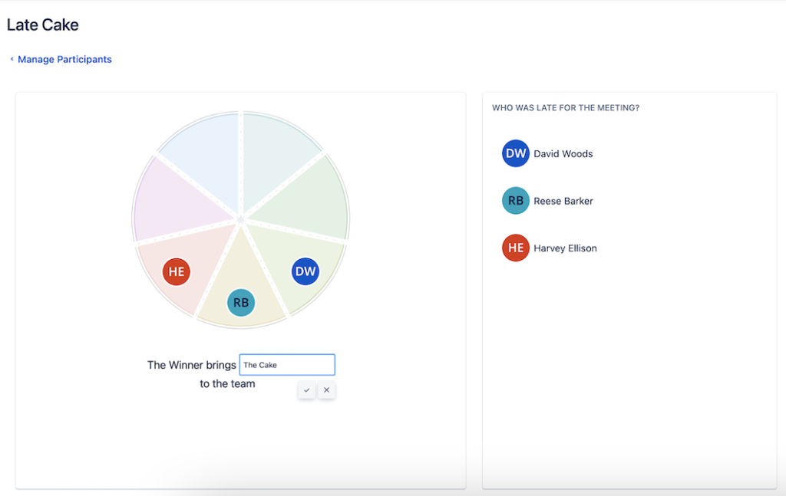Click the RB avatar on the wheel
This screenshot has width=786, height=496.
tap(241, 302)
